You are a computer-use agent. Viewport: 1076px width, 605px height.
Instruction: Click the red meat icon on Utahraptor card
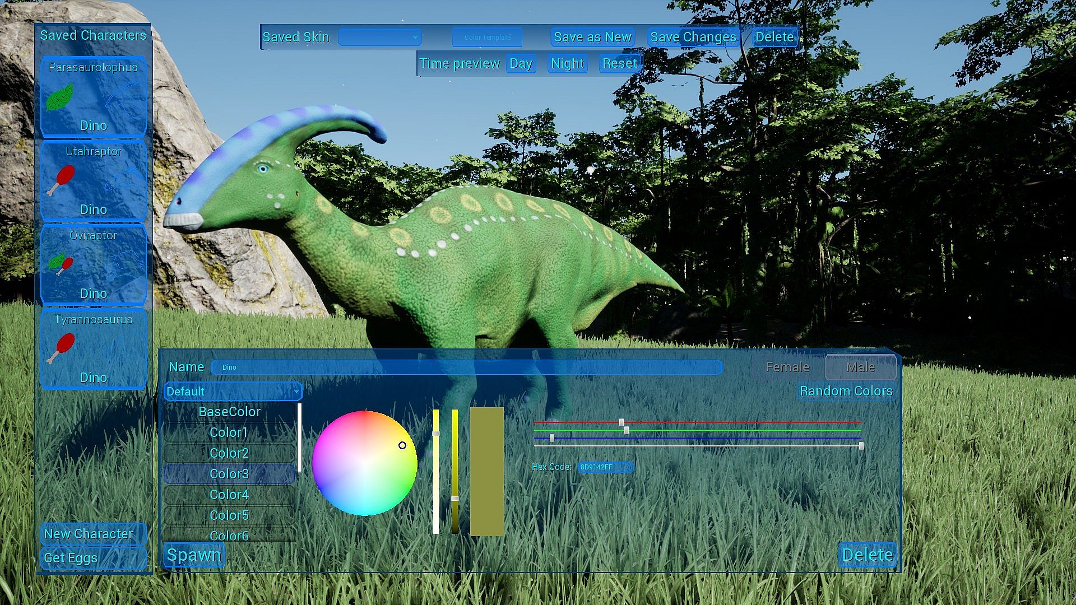click(61, 180)
